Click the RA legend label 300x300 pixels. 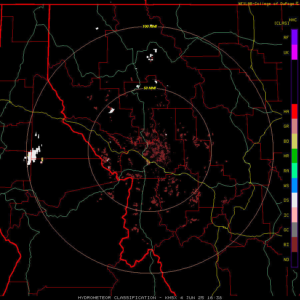pos(286,171)
